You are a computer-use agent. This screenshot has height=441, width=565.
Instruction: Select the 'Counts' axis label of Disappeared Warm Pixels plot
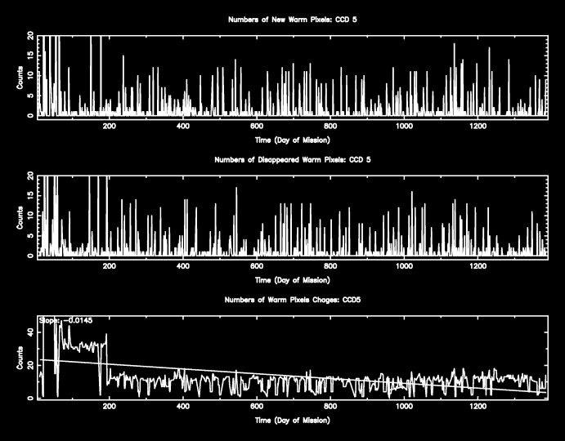pos(20,218)
